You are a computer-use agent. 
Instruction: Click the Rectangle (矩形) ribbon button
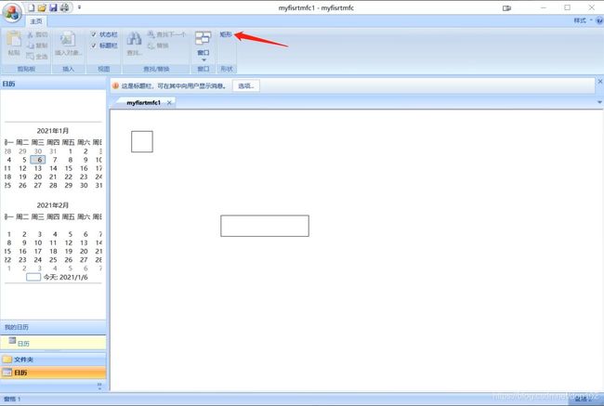click(x=226, y=34)
